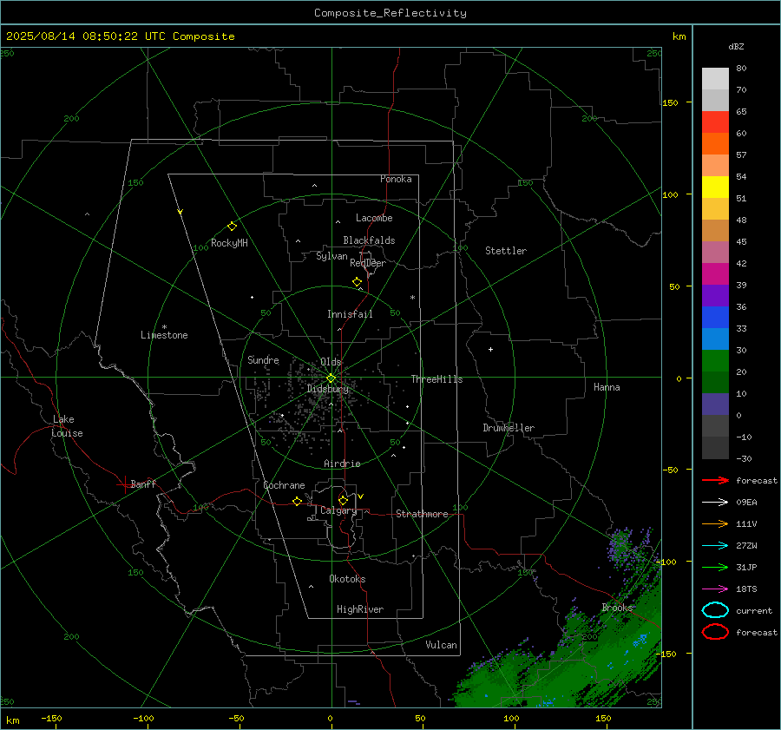The image size is (781, 730).
Task: Click the Sundre town label
Action: point(263,360)
